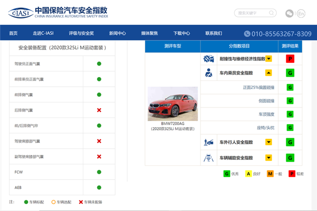Open the 下载中心 menu
The width and height of the screenshot is (317, 211).
[181, 33]
